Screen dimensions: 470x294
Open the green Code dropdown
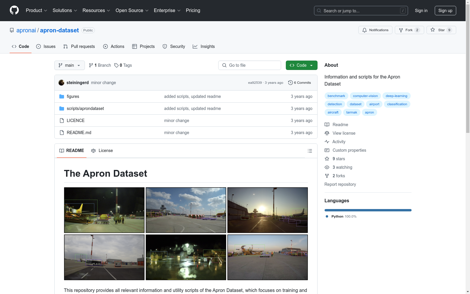point(301,65)
